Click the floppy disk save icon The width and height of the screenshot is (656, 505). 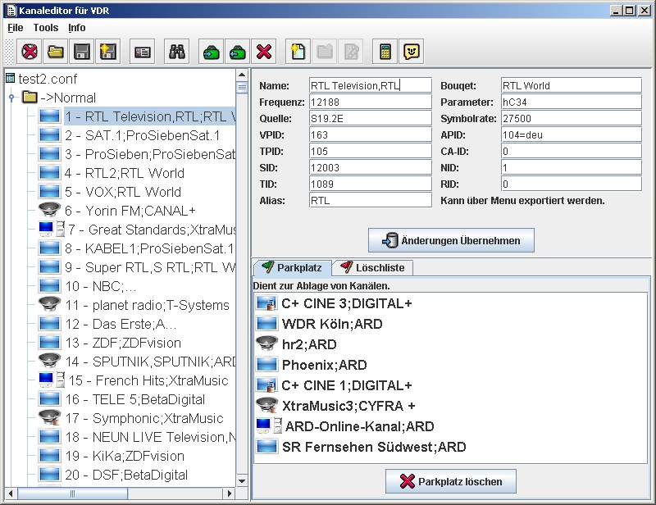click(x=81, y=52)
